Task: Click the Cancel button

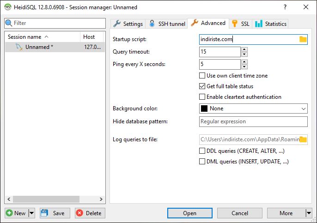Action: pos(239,213)
